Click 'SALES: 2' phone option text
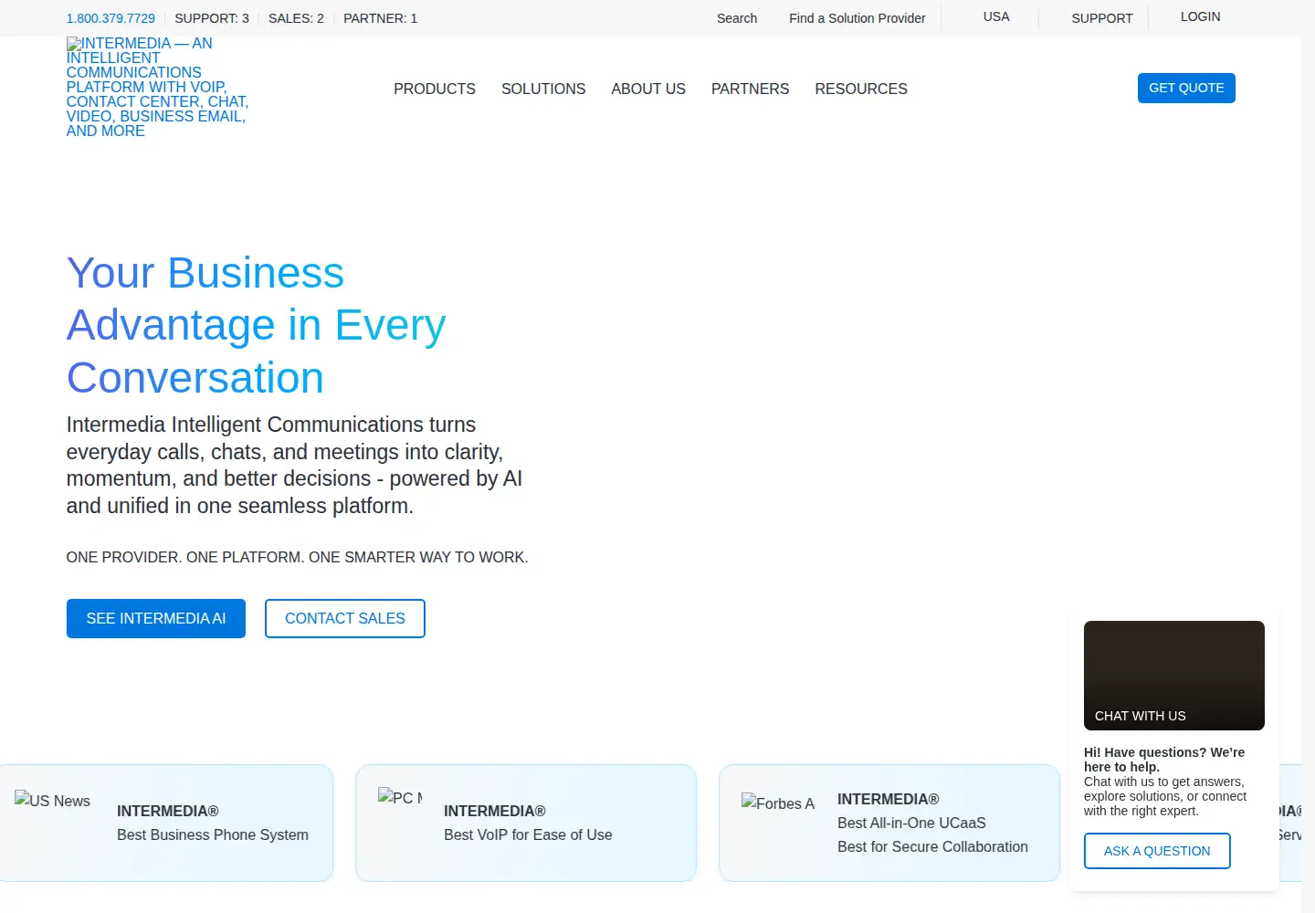Viewport: 1315px width, 913px height. pyautogui.click(x=296, y=18)
